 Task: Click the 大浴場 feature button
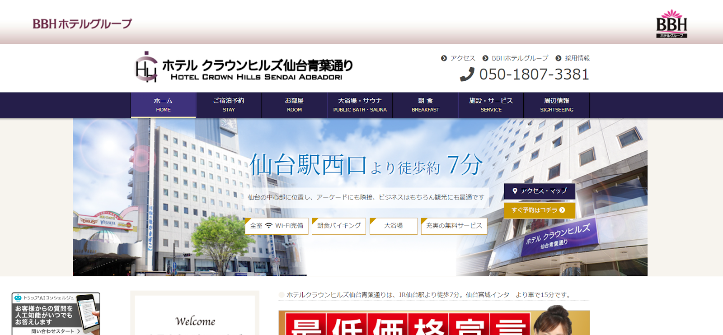tap(394, 226)
